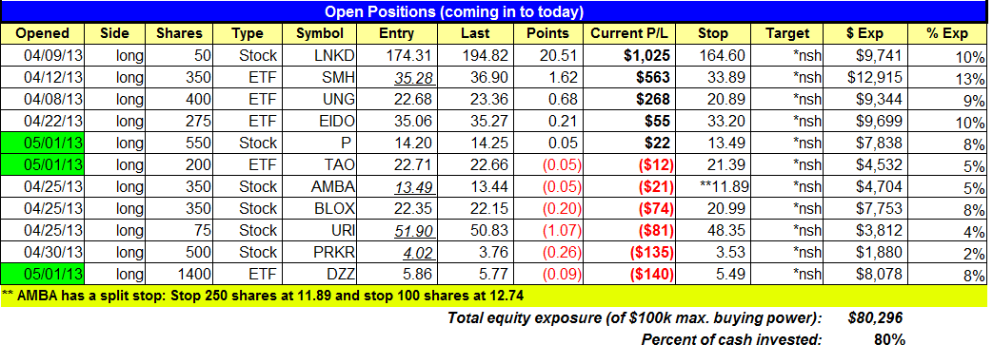Click the Current P/L column header
This screenshot has width=993, height=364.
point(630,33)
